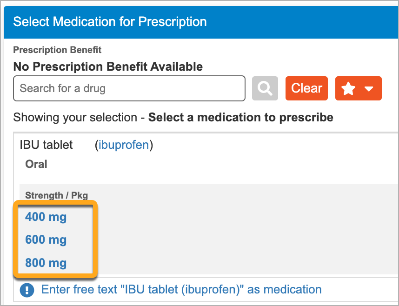399x306 pixels.
Task: Click Select a medication to prescribe text
Action: click(x=241, y=117)
